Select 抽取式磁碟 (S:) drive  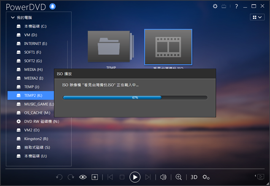click(x=37, y=148)
